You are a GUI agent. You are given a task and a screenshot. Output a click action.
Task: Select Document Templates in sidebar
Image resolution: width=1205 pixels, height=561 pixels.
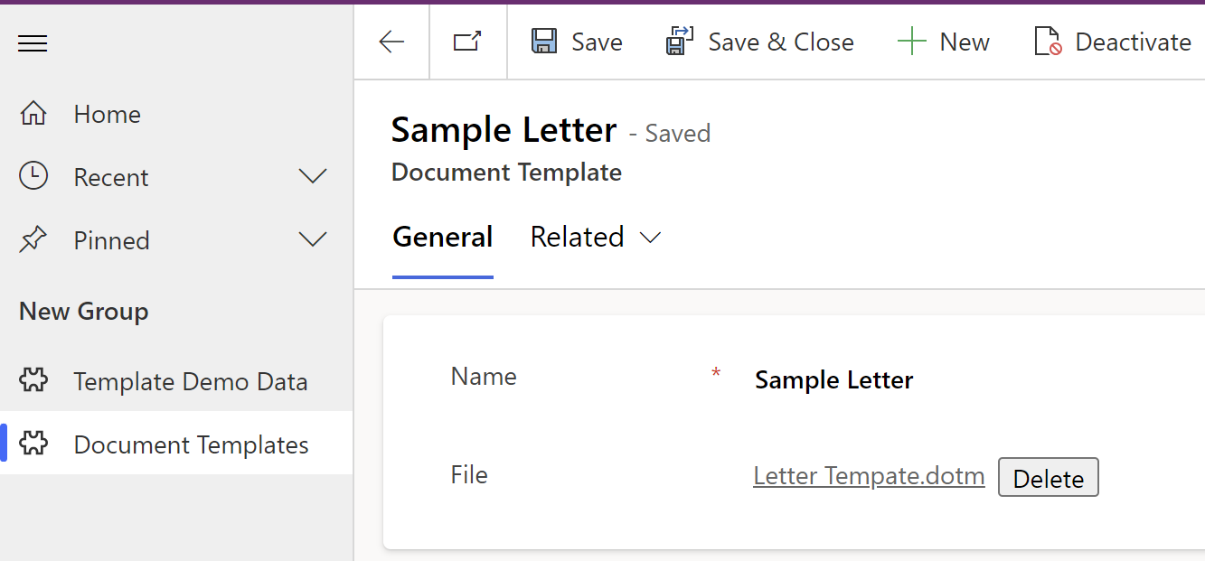click(x=191, y=444)
